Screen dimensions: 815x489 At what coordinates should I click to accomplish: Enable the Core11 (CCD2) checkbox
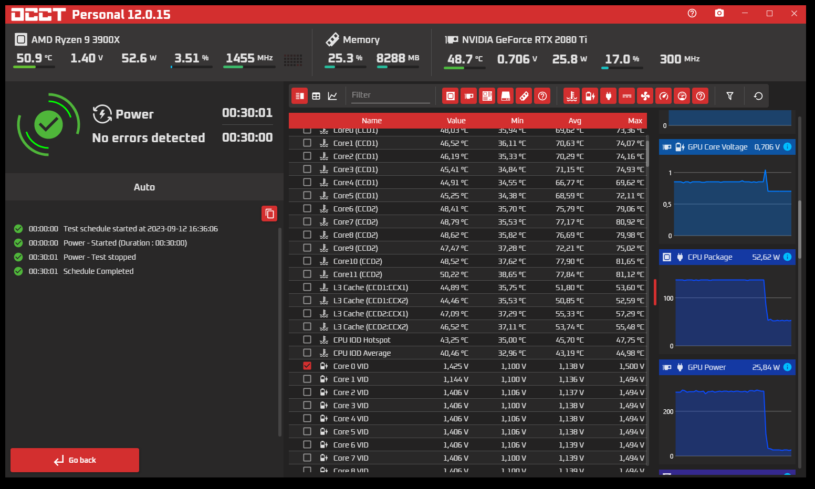(307, 274)
